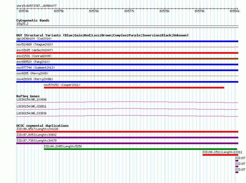Select the esv21531 (Conrad2009) label

[34, 56]
